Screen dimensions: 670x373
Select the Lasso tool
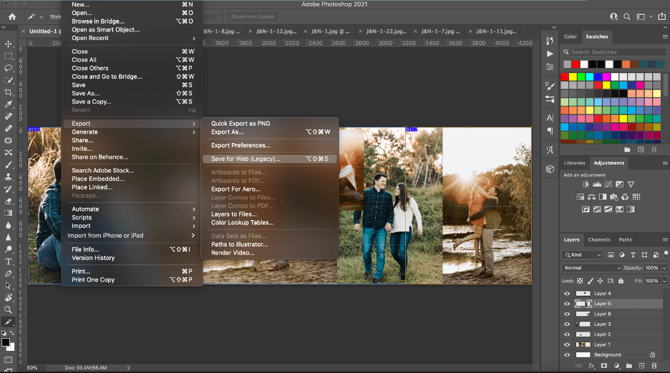point(8,68)
